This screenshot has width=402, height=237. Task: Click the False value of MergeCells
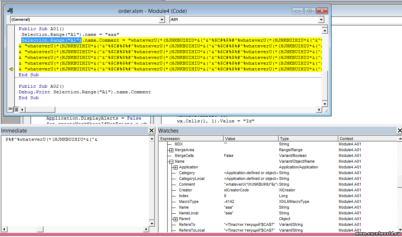tap(229, 155)
